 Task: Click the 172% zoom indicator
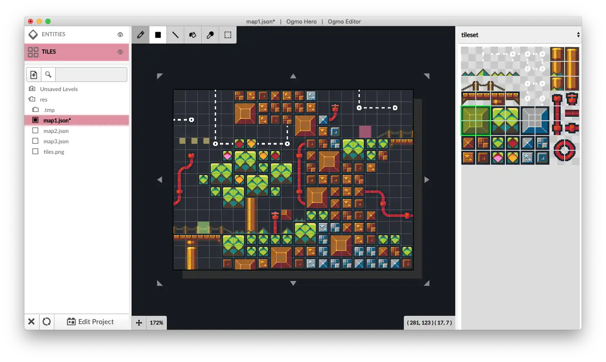(157, 323)
